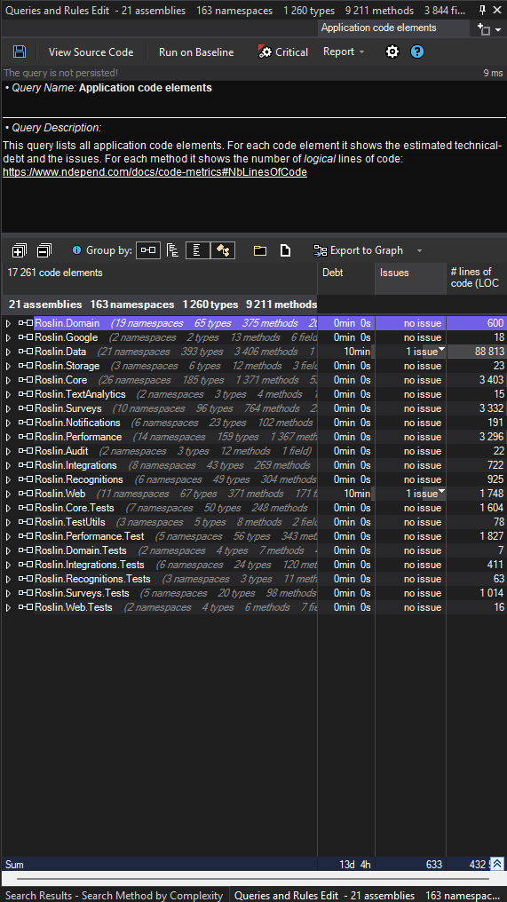Expand the Roslin.Core assembly node

(x=8, y=380)
